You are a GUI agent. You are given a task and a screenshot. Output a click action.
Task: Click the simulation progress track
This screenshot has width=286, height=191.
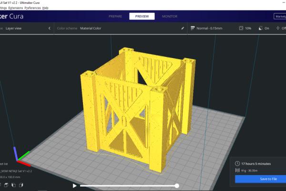tap(128, 186)
